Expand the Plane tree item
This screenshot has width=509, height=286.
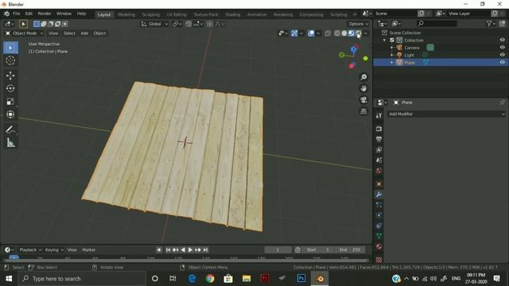392,62
